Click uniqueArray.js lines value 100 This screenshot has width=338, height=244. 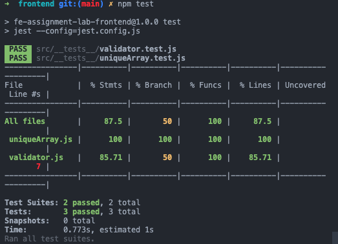click(264, 139)
